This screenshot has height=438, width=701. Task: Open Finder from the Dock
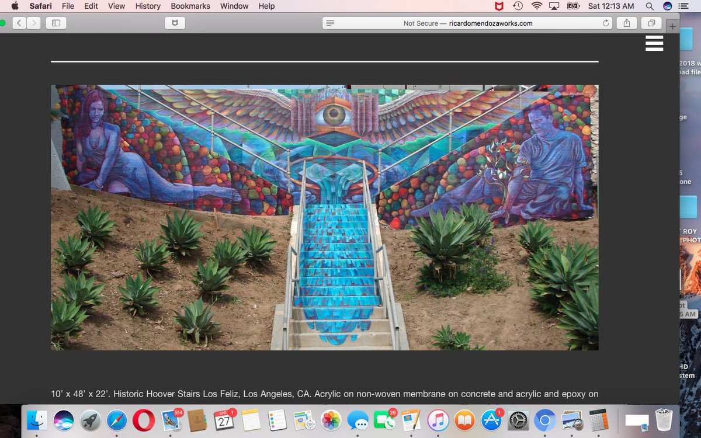click(37, 420)
